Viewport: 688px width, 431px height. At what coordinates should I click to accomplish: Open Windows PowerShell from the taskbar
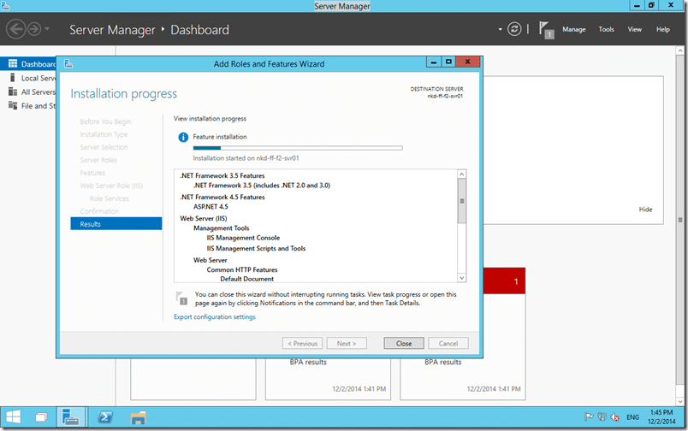(105, 417)
